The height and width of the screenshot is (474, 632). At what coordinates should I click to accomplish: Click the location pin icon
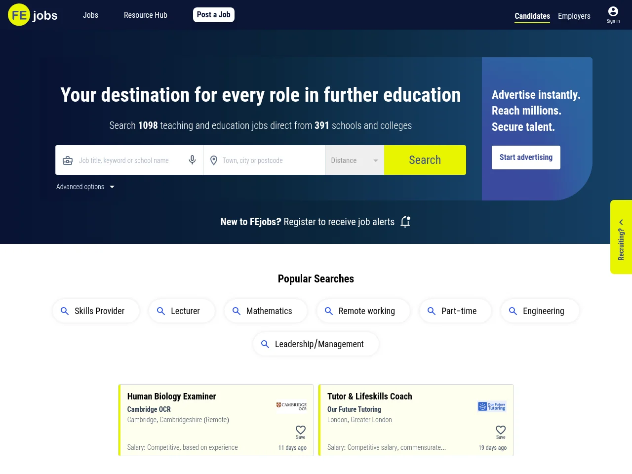(x=214, y=160)
